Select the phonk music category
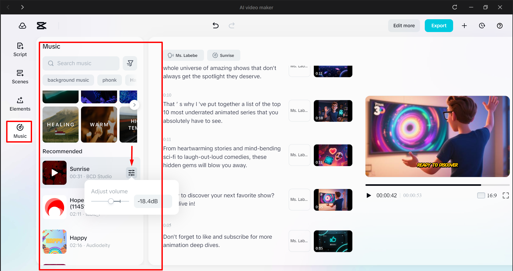 (109, 80)
